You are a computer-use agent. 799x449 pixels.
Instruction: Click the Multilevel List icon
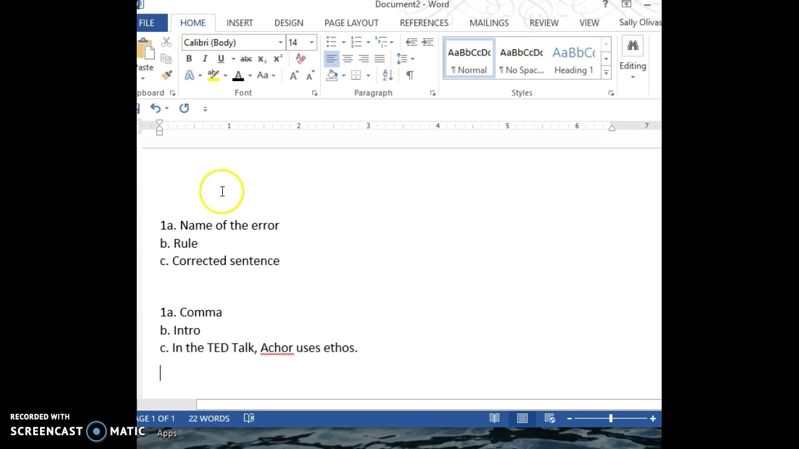click(380, 42)
